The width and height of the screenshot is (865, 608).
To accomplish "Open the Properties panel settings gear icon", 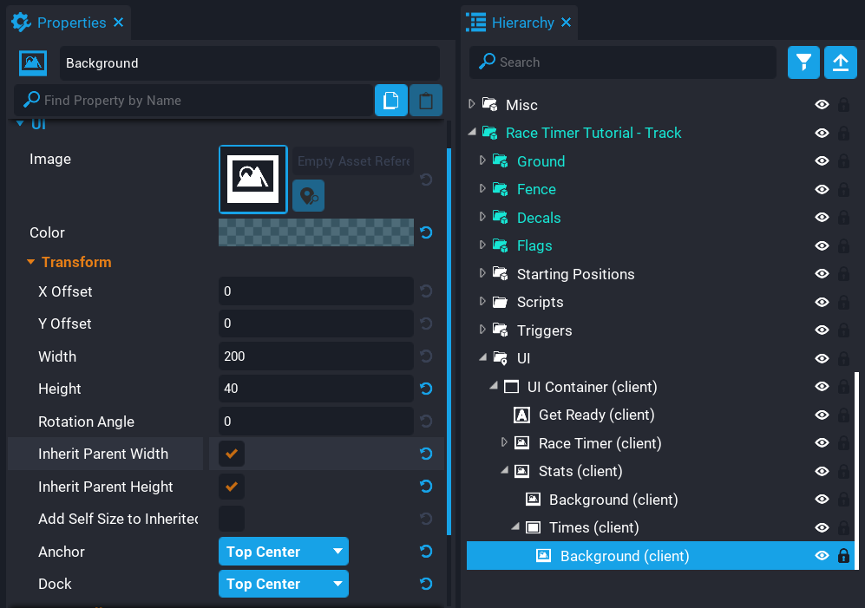I will point(22,23).
